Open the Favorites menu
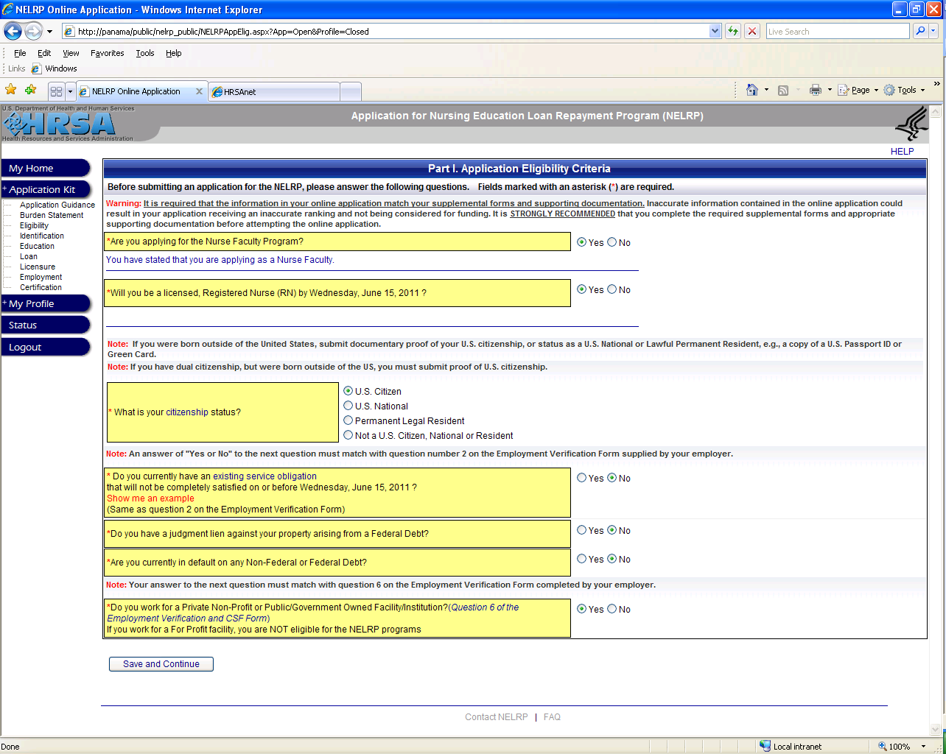The height and width of the screenshot is (754, 946). point(107,53)
